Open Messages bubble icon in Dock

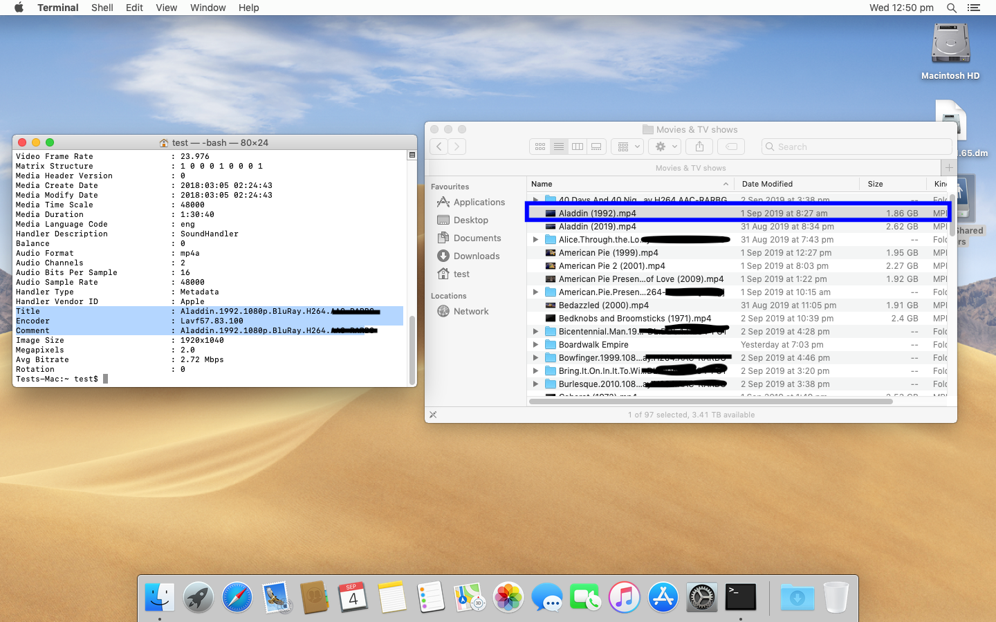point(547,597)
